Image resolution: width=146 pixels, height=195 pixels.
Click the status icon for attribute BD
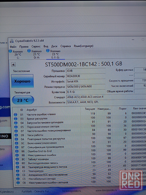point(17,163)
